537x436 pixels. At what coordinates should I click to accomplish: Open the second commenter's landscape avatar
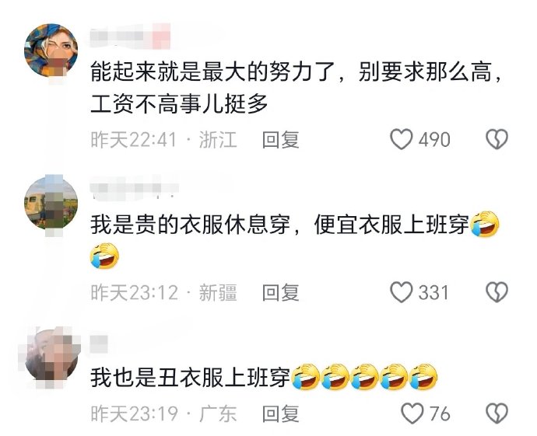[51, 203]
